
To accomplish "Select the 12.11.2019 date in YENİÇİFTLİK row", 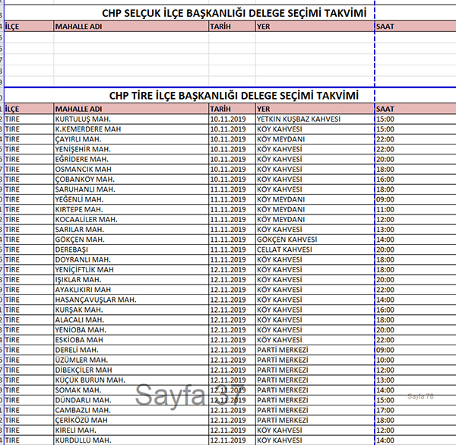I will click(232, 270).
